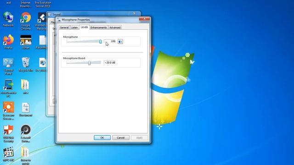Click the Sound window title bar
The width and height of the screenshot is (294, 165).
[x=93, y=14]
